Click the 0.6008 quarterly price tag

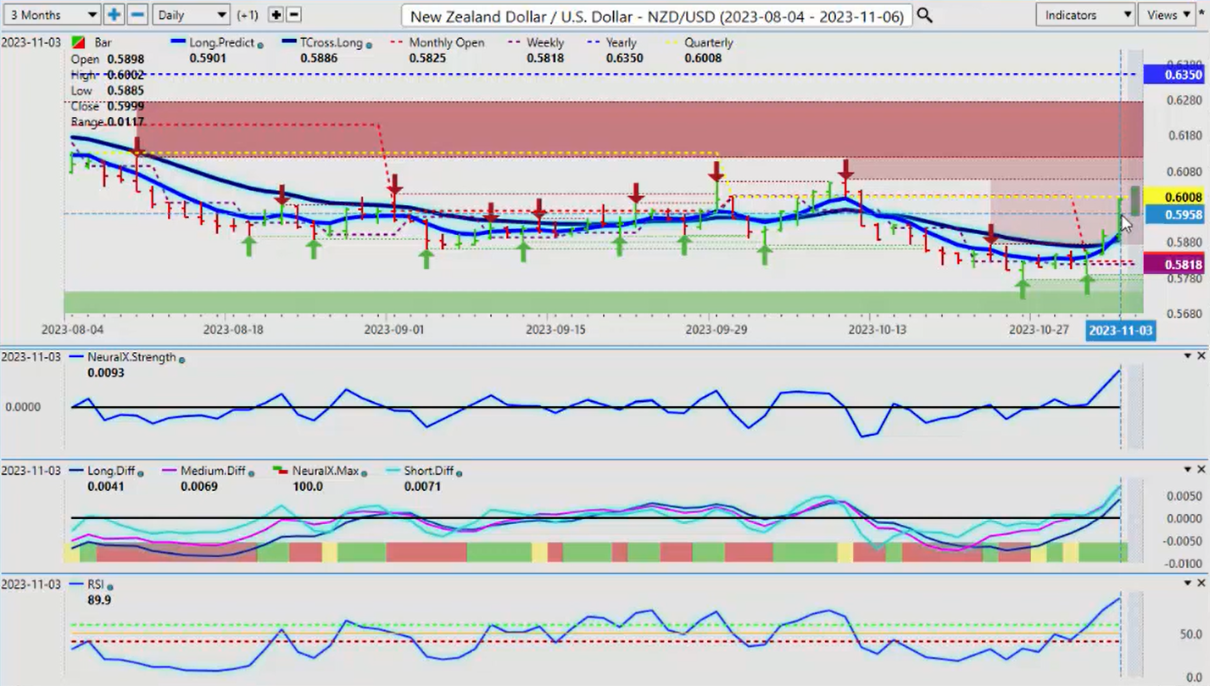click(1173, 198)
